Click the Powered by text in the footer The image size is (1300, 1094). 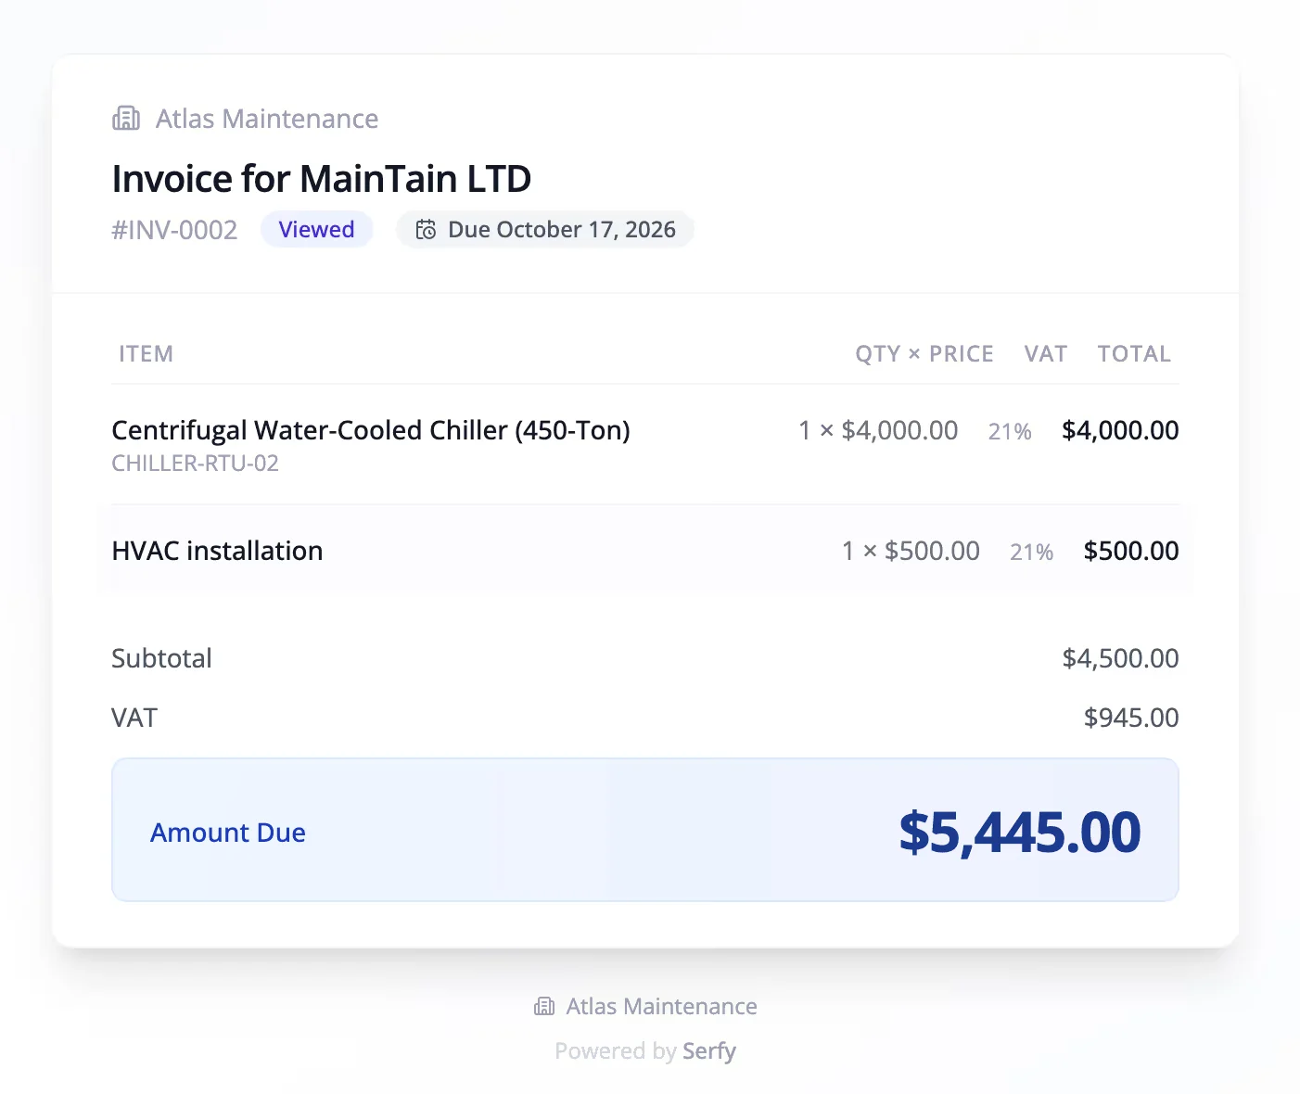pyautogui.click(x=616, y=1051)
